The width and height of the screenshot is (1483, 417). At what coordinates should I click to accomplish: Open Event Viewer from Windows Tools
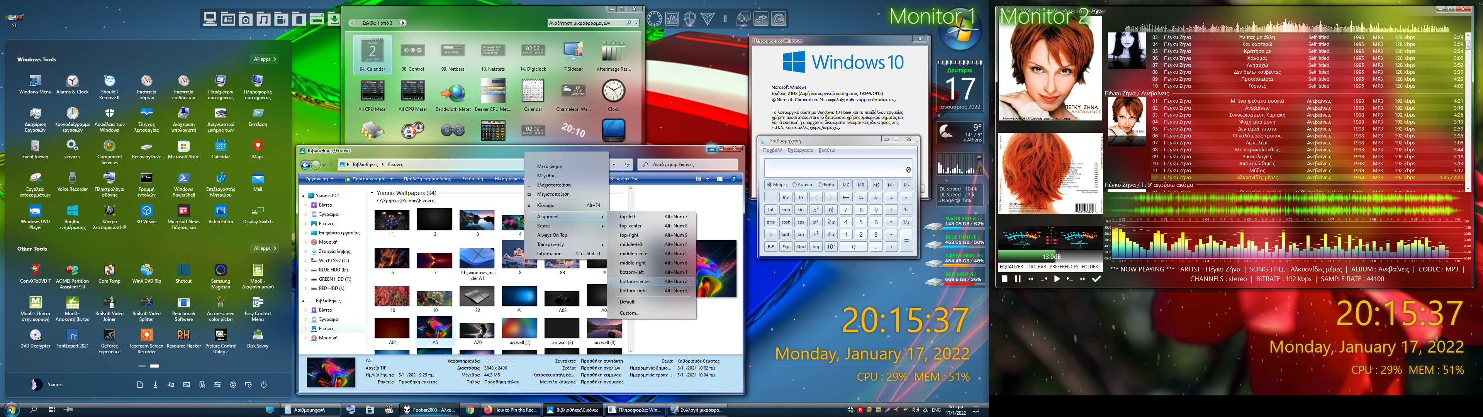pyautogui.click(x=35, y=149)
